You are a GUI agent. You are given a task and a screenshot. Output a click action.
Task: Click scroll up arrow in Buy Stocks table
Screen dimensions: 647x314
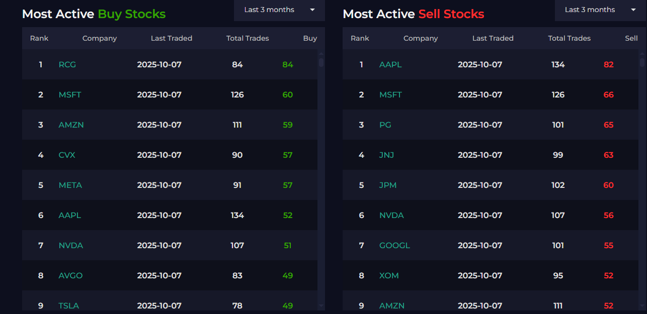321,54
